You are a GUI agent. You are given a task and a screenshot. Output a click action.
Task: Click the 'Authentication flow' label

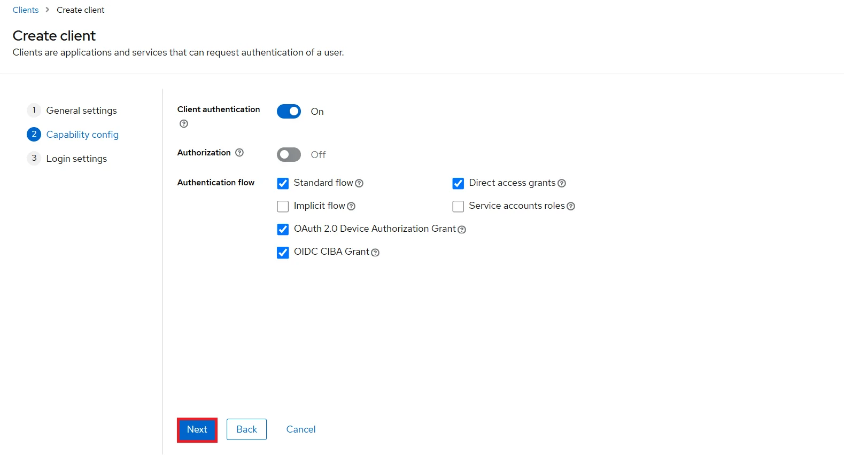click(216, 183)
